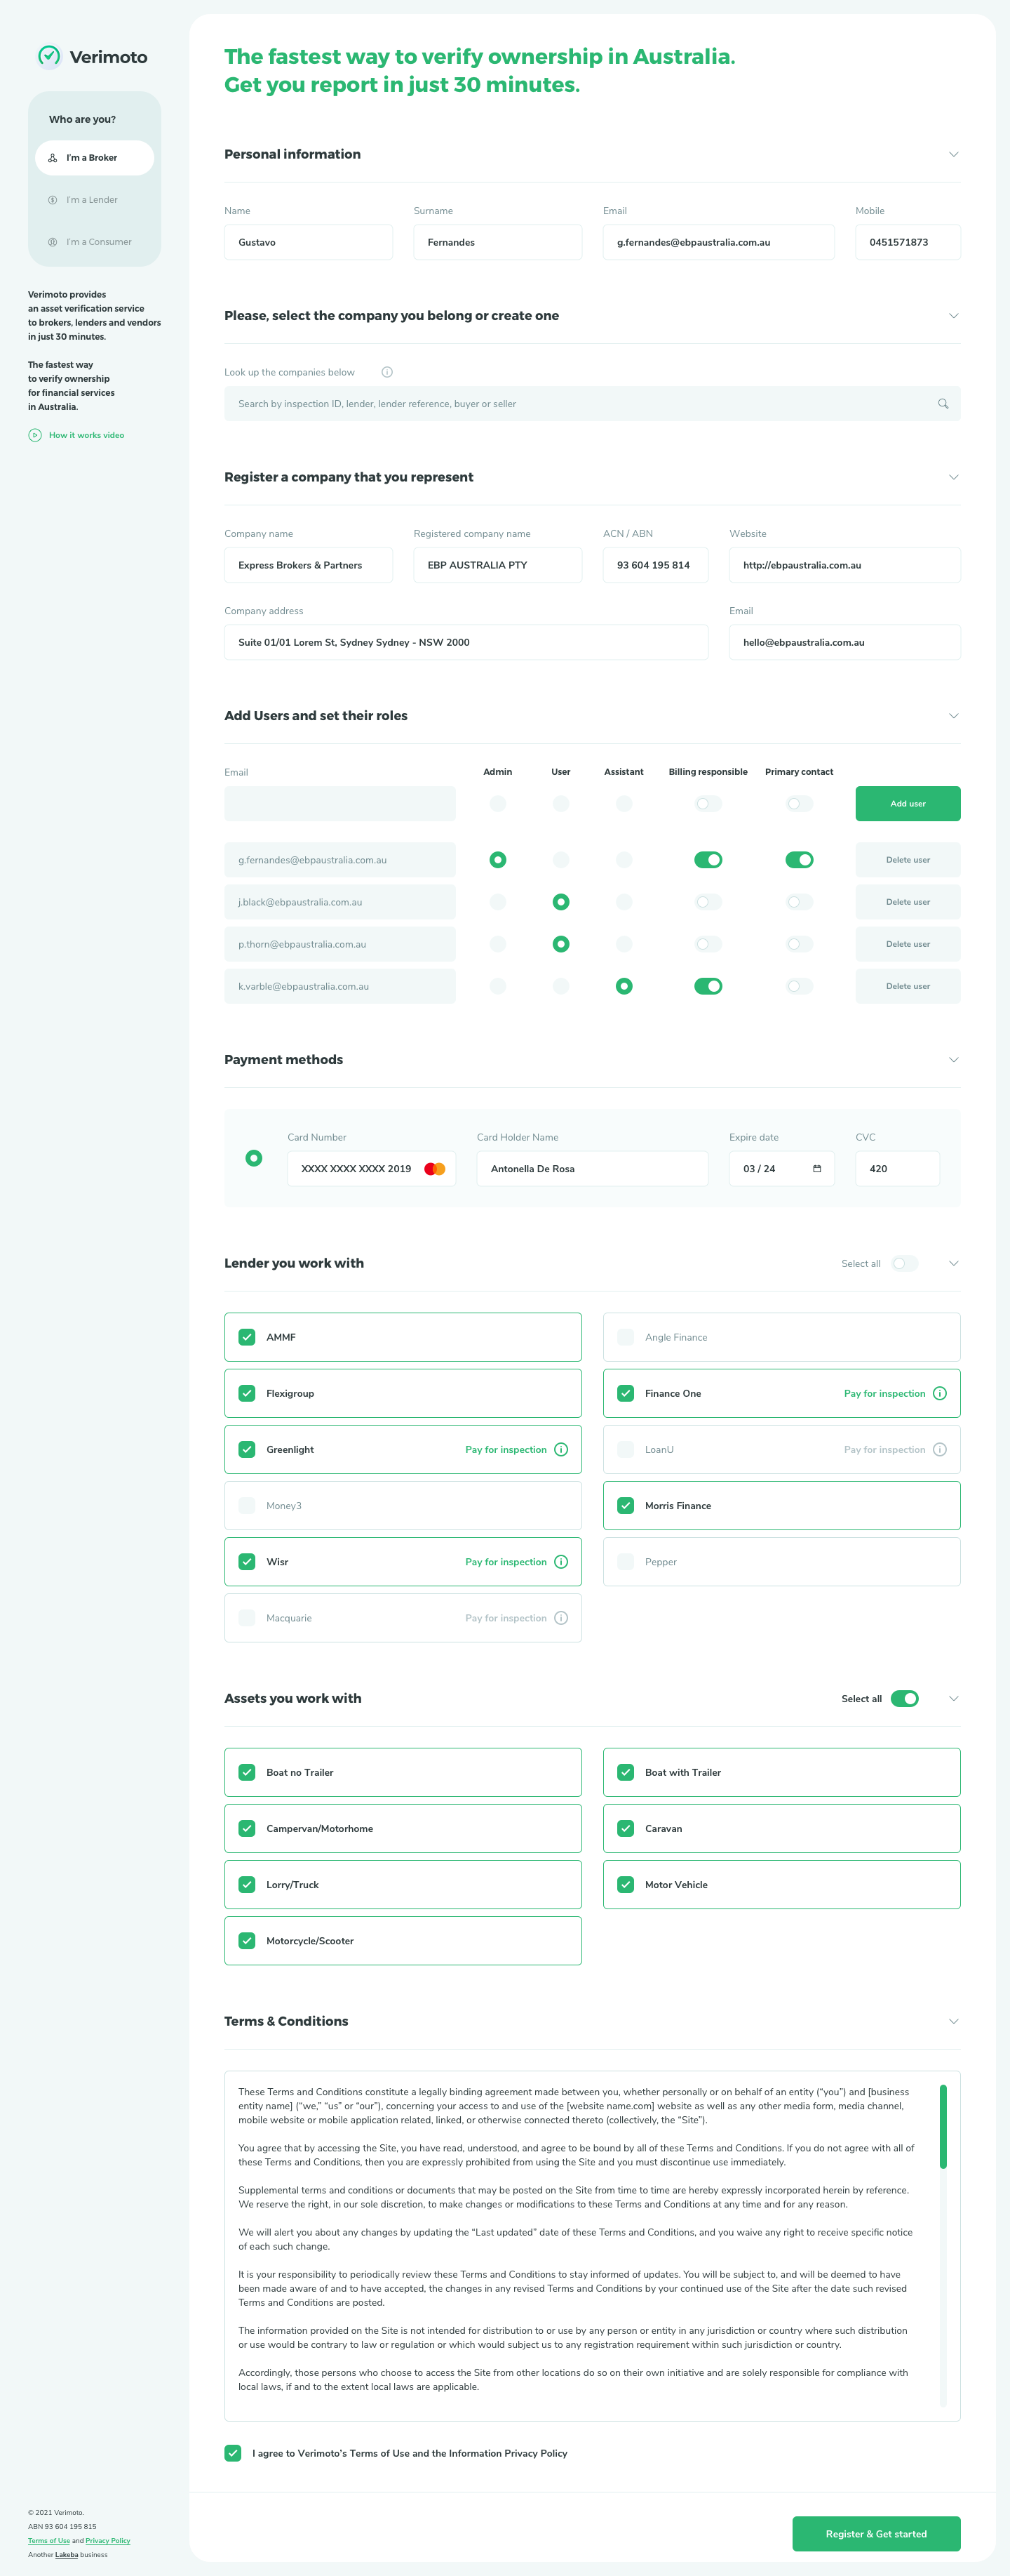This screenshot has height=2576, width=1010.
Task: Enable primary contact for k.varble
Action: click(799, 986)
